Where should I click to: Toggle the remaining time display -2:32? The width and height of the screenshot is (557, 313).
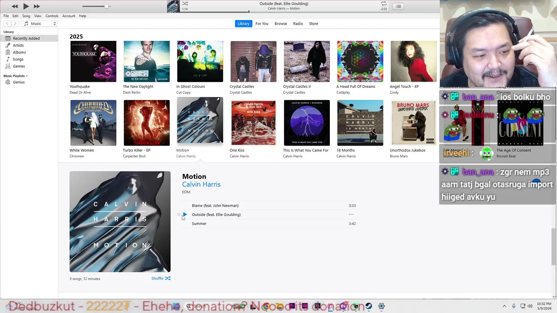pyautogui.click(x=383, y=9)
